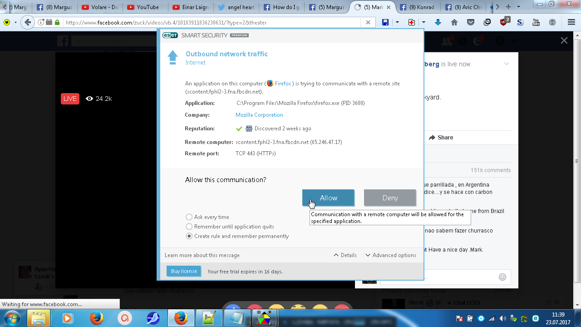This screenshot has height=327, width=581.
Task: Open 'Learn more about this message' link
Action: pyautogui.click(x=202, y=255)
